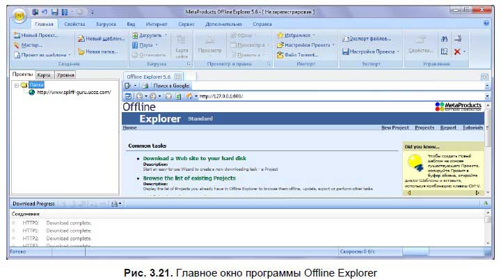Launch the Мастер wizard button
This screenshot has width=501, height=280.
click(28, 45)
